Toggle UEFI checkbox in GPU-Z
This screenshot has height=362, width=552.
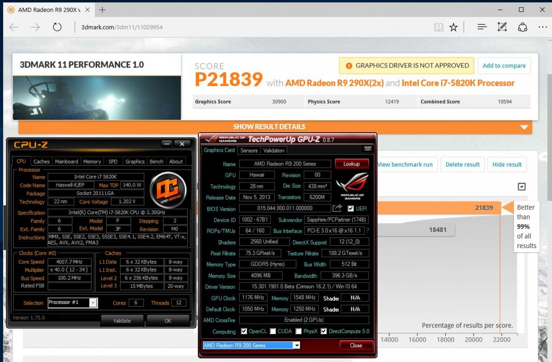click(351, 209)
